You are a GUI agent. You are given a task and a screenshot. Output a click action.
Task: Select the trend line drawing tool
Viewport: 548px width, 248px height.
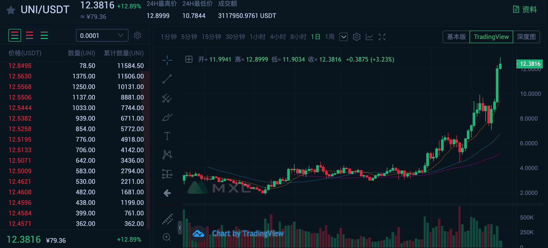(x=167, y=79)
